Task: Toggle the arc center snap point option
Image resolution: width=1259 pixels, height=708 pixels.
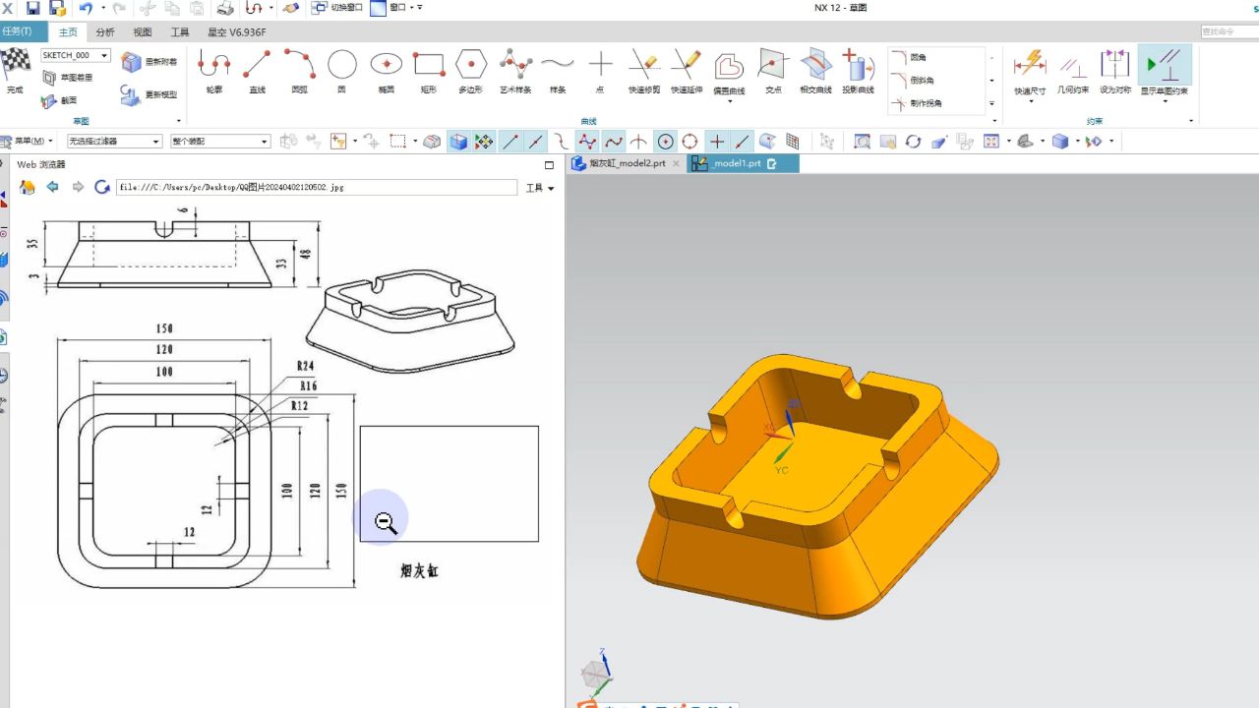Action: 666,142
